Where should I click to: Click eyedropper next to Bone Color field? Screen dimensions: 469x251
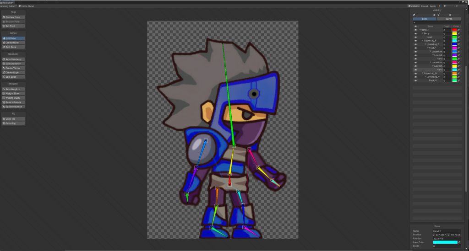pos(459,242)
